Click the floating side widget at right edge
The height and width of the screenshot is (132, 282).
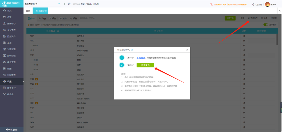pos(281,108)
